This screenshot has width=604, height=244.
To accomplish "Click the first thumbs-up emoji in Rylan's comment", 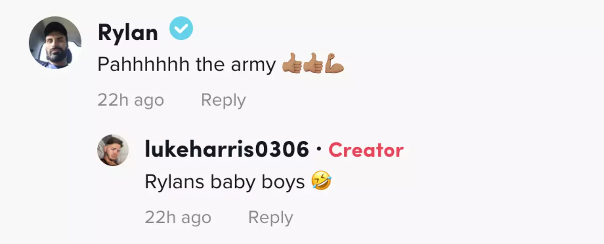I will coord(292,65).
